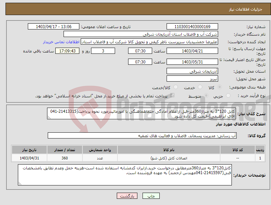Viewport: 271px width, 205px height.
Task: Click the delivery city field تبریز
Action: [x=192, y=79]
